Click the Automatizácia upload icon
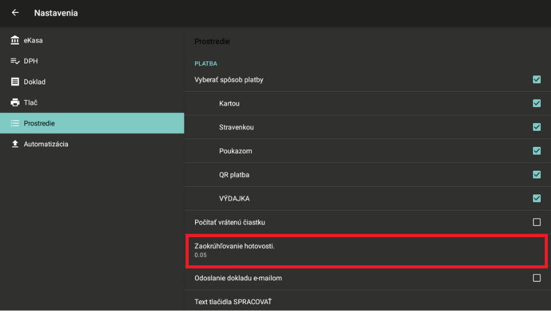The image size is (551, 311). 15,144
